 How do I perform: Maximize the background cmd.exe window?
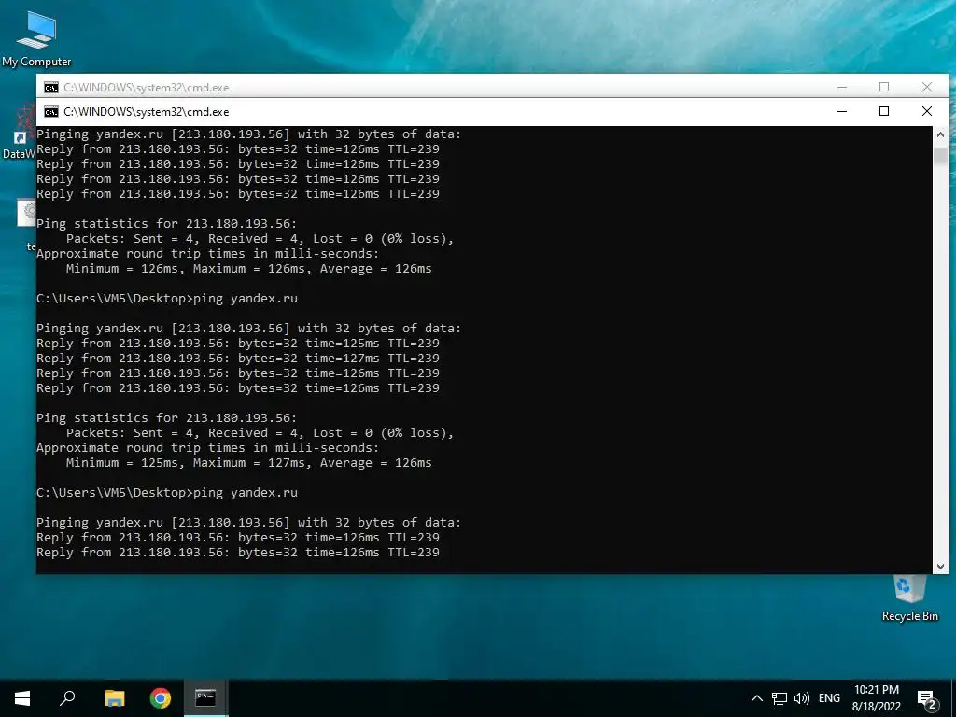click(884, 87)
